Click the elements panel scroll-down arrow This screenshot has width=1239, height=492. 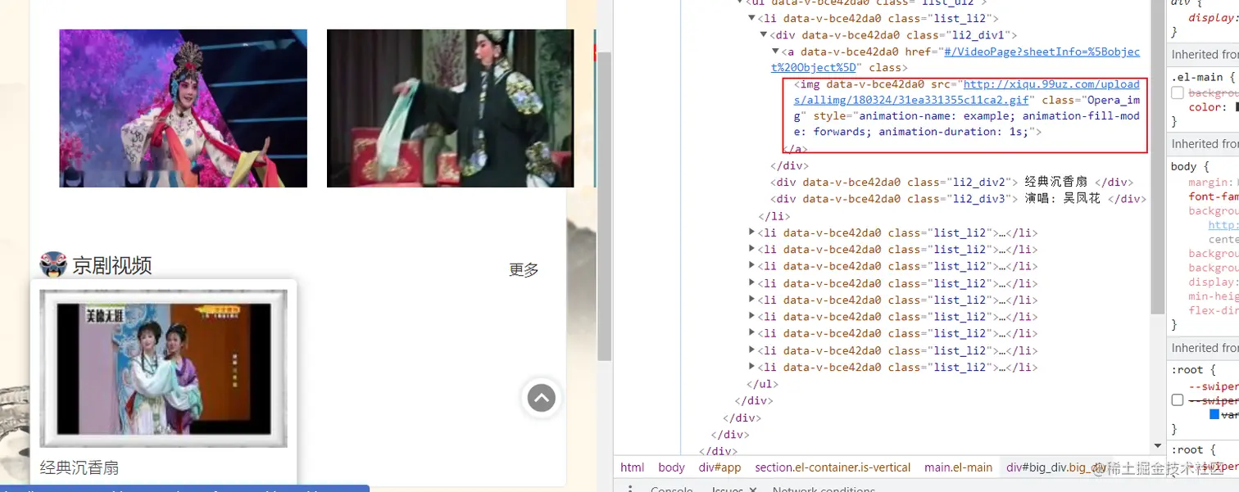(1157, 446)
